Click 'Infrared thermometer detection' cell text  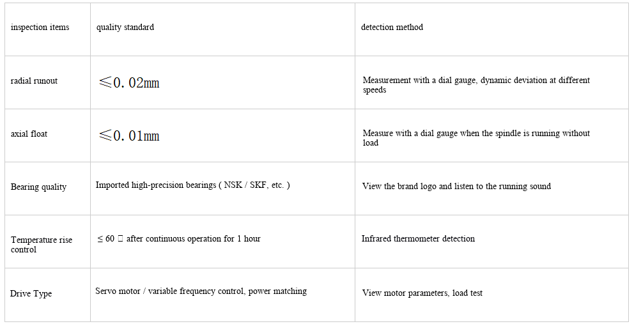click(418, 239)
